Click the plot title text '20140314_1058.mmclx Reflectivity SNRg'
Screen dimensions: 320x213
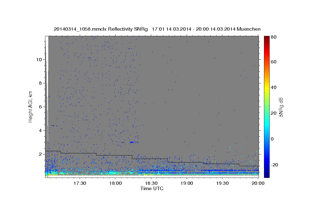click(101, 29)
